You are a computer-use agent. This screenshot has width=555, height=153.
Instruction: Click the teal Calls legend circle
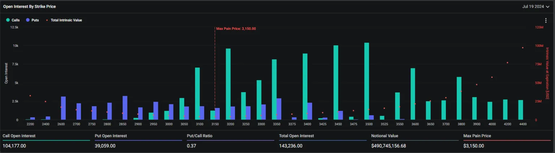(x=8, y=20)
